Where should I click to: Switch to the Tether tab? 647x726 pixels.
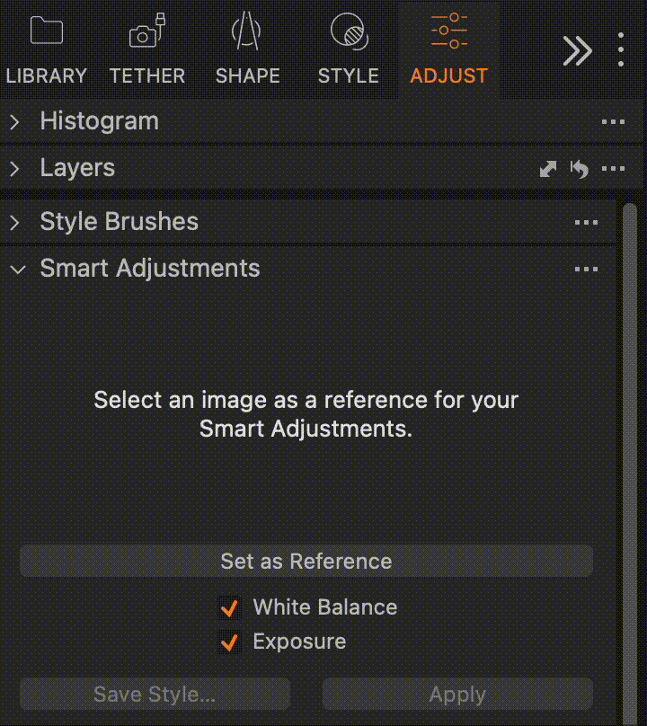147,50
